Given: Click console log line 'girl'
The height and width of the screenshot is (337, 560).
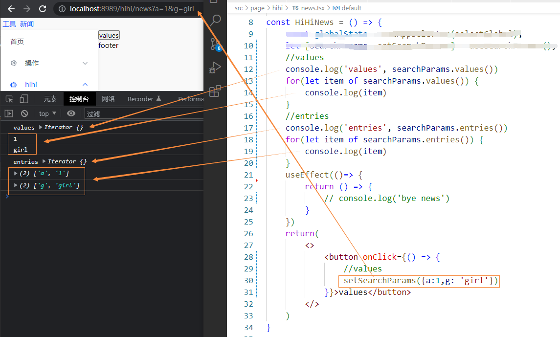Looking at the screenshot, I should [21, 150].
